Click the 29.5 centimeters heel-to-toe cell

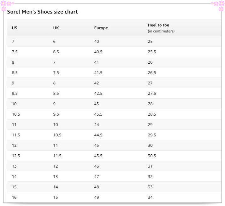pos(152,135)
